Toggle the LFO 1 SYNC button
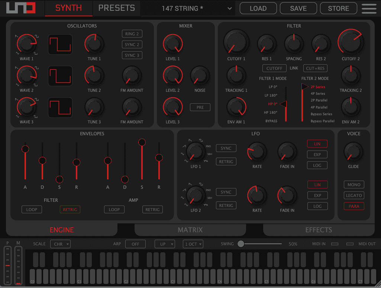Viewport: 381px width, 288px height. click(x=226, y=148)
